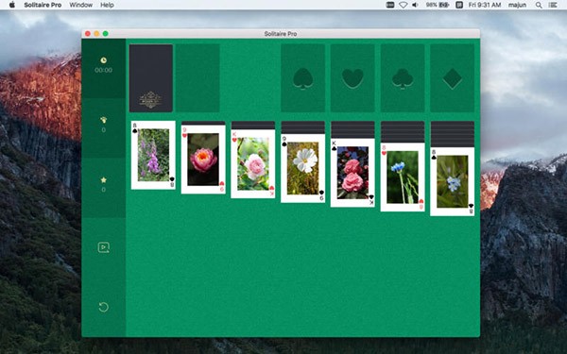This screenshot has height=354, width=567.
Task: Open Notification Center list icon
Action: (x=553, y=5)
